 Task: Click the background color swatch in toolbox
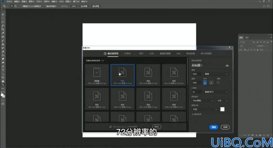pos(3,96)
